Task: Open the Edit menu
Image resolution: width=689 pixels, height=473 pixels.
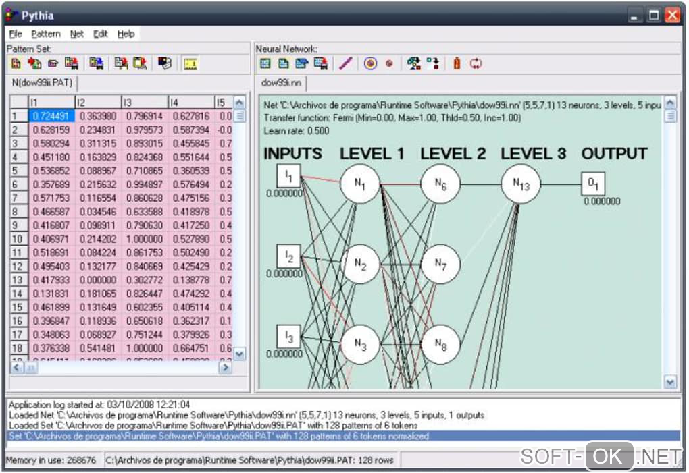Action: coord(100,34)
